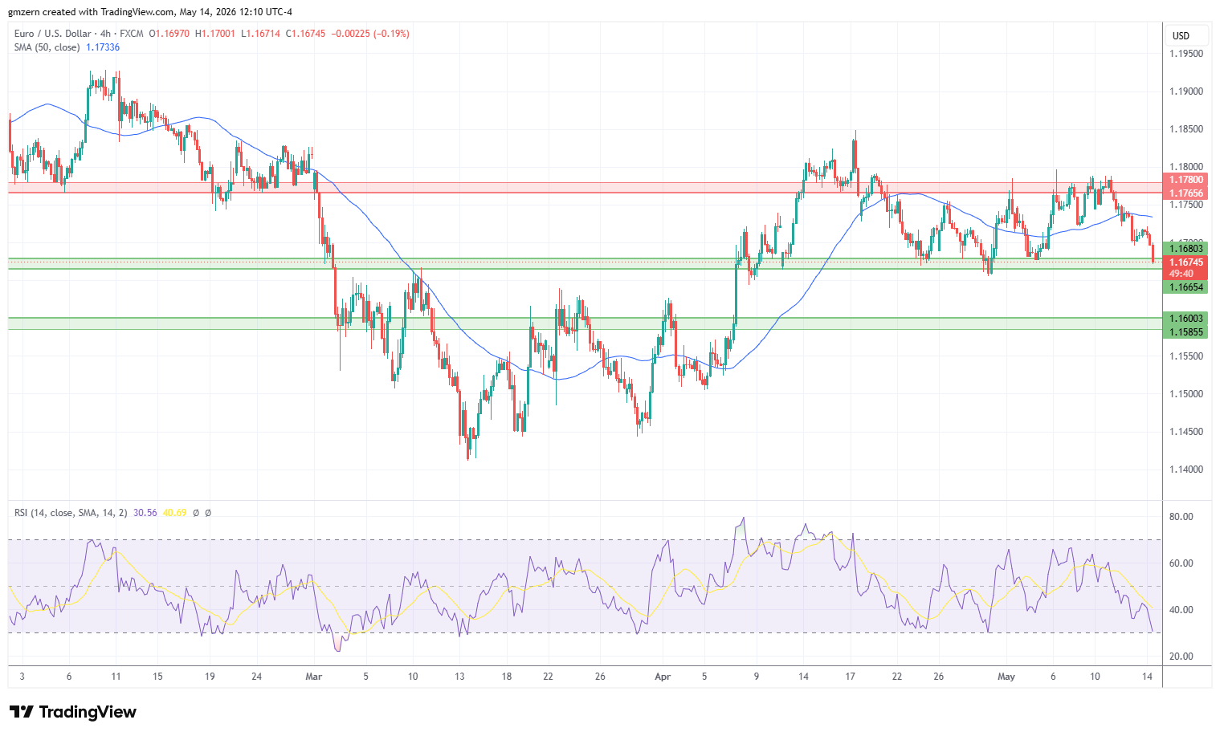This screenshot has width=1220, height=736.
Task: Click the green 1.16803 price tag
Action: (1185, 249)
